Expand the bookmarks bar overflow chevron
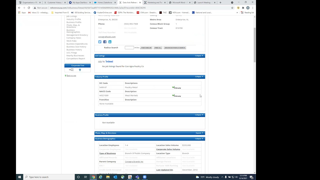Image resolution: width=320 pixels, height=180 pixels. tap(237, 12)
